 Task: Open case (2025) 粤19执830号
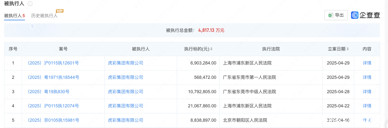tap(48, 92)
